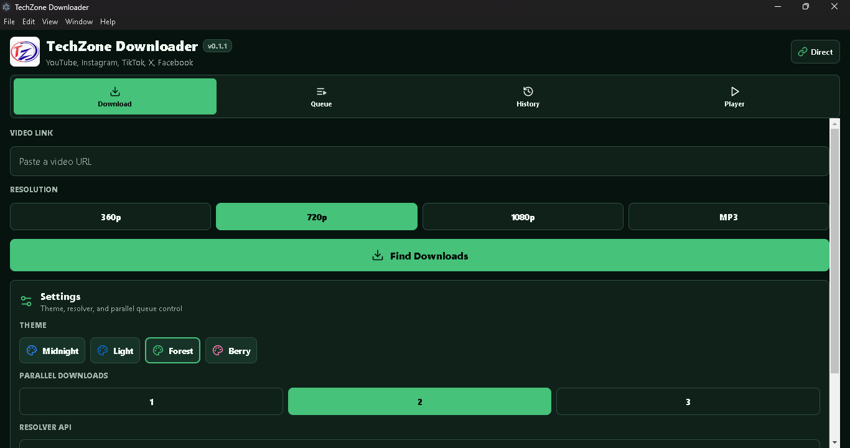
Task: Open the Help menu
Action: click(108, 22)
